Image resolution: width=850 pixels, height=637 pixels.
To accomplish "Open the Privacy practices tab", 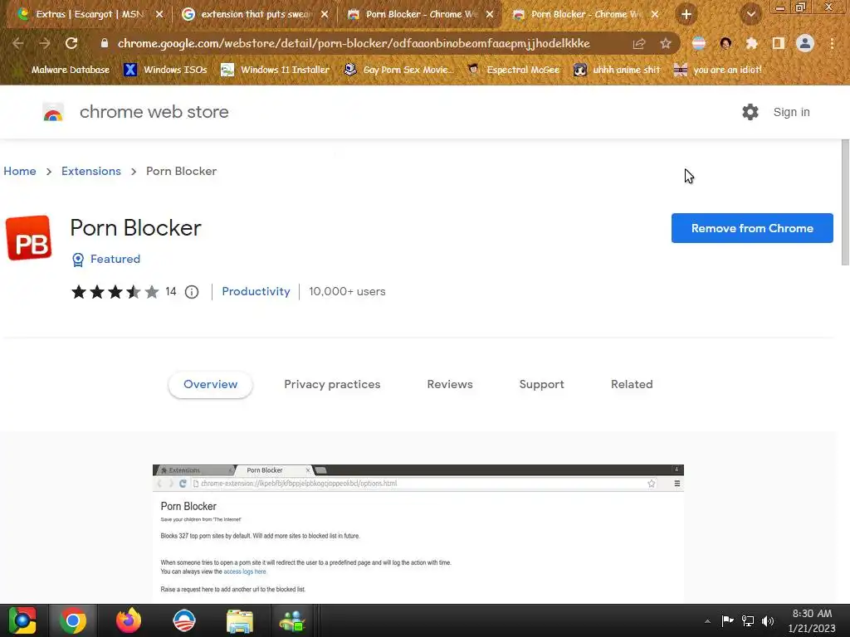I will tap(332, 384).
